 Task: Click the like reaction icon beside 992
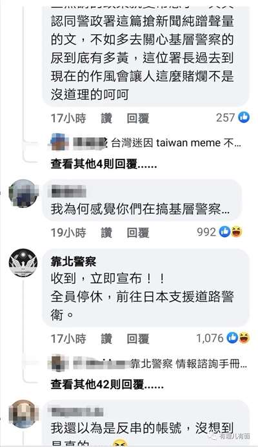(224, 232)
